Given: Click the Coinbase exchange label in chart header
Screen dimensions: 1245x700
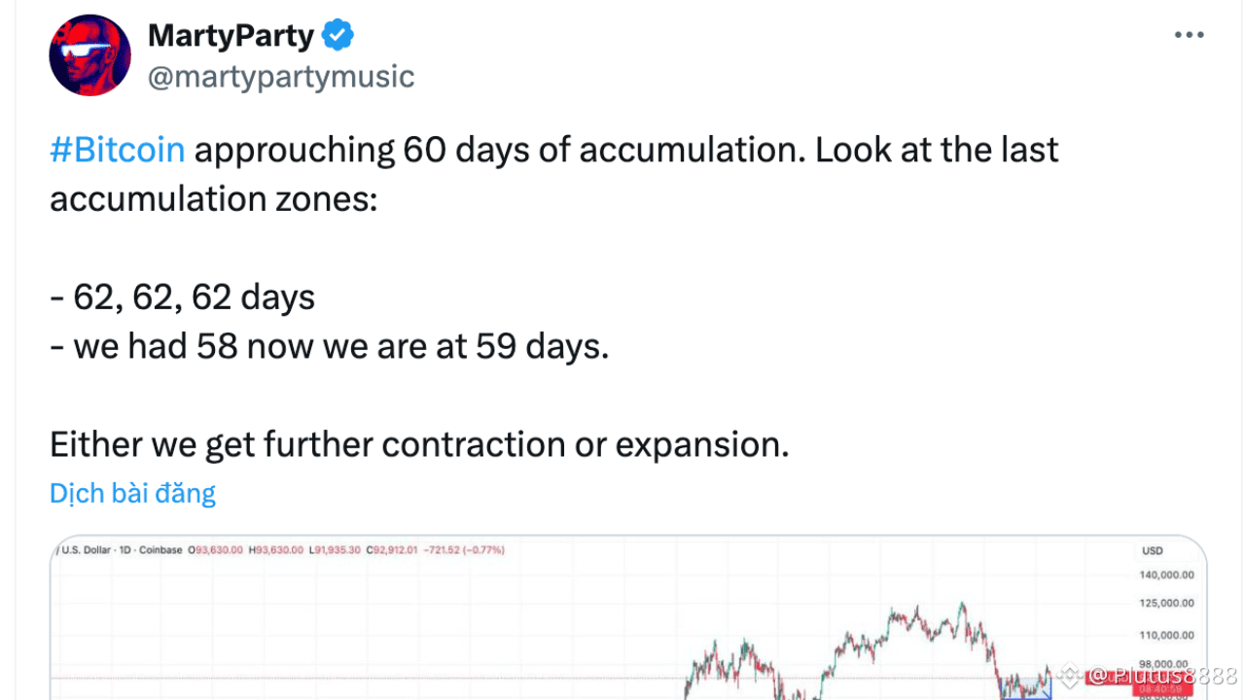Looking at the screenshot, I should [x=162, y=550].
